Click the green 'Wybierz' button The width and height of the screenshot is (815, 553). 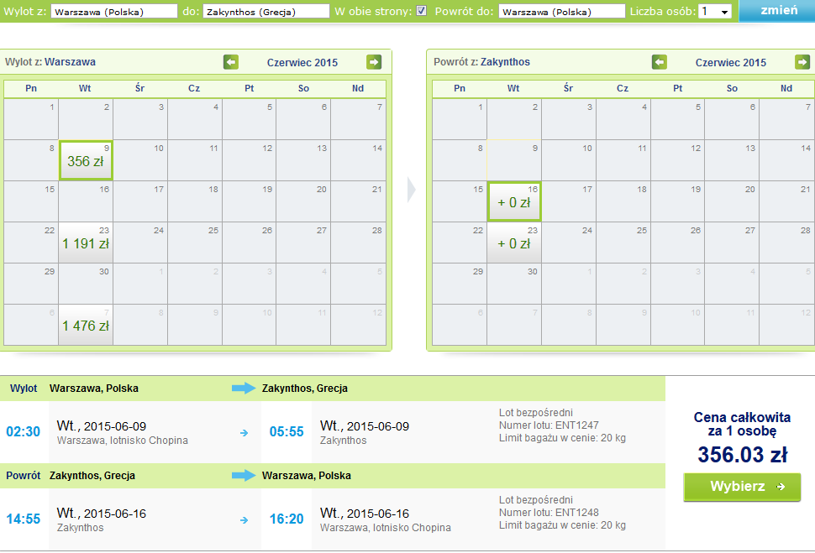tap(742, 487)
